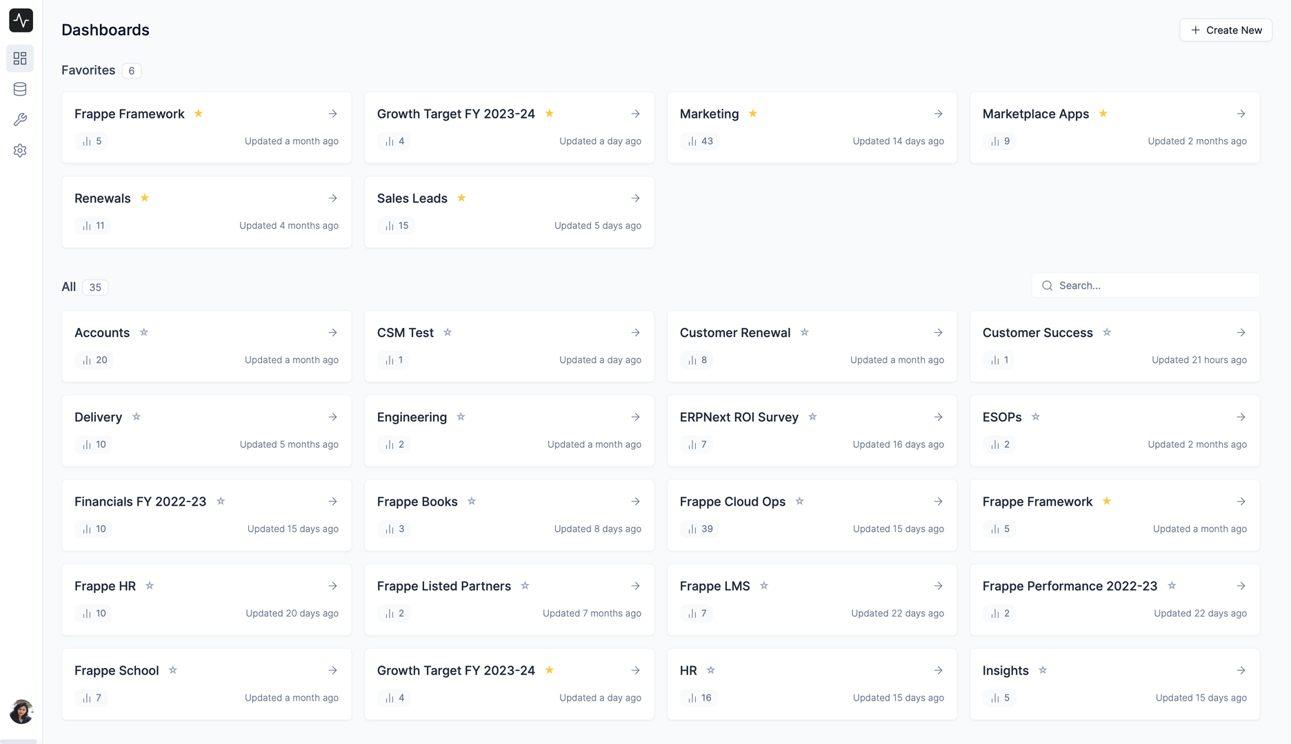Unfavorite the Marketing dashboard star
Image resolution: width=1291 pixels, height=744 pixels.
752,113
